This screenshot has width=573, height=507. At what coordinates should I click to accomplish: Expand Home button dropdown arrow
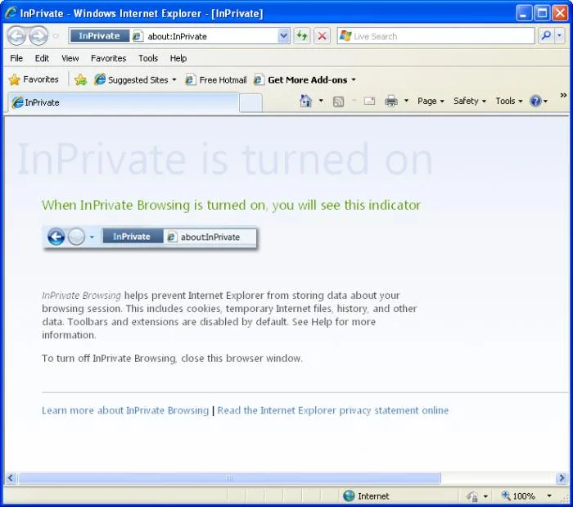tap(321, 101)
